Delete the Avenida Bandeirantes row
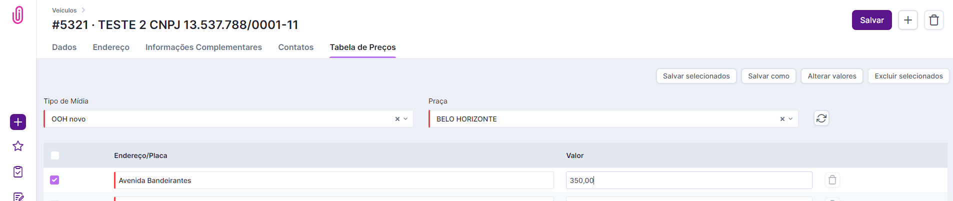953x201 pixels. 832,180
